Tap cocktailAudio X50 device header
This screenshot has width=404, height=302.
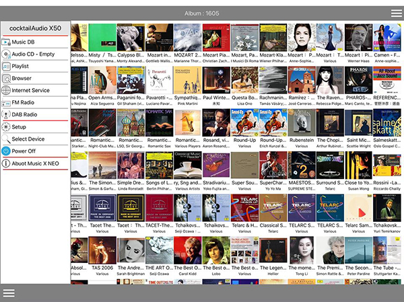pos(35,28)
